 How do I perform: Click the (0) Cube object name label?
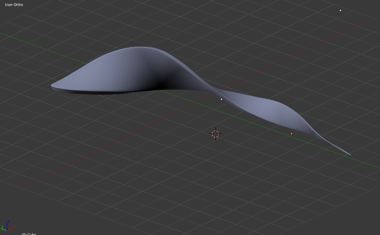(29, 234)
